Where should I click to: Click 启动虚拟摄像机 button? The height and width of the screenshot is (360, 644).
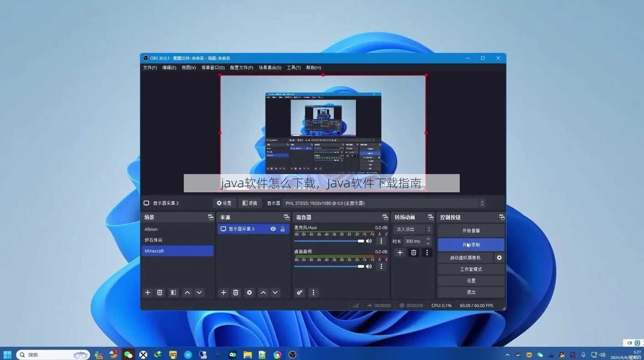tap(465, 257)
